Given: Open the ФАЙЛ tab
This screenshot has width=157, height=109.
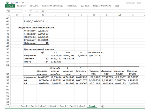Looking at the screenshot, I should pos(10,6).
